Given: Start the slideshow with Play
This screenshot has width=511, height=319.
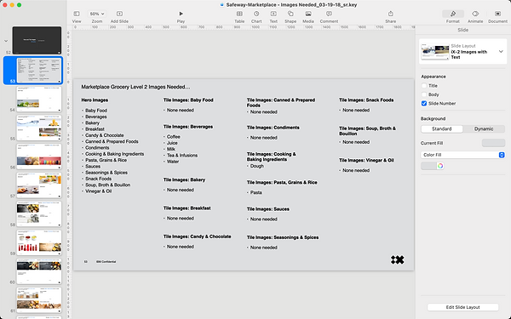Looking at the screenshot, I should tap(181, 14).
